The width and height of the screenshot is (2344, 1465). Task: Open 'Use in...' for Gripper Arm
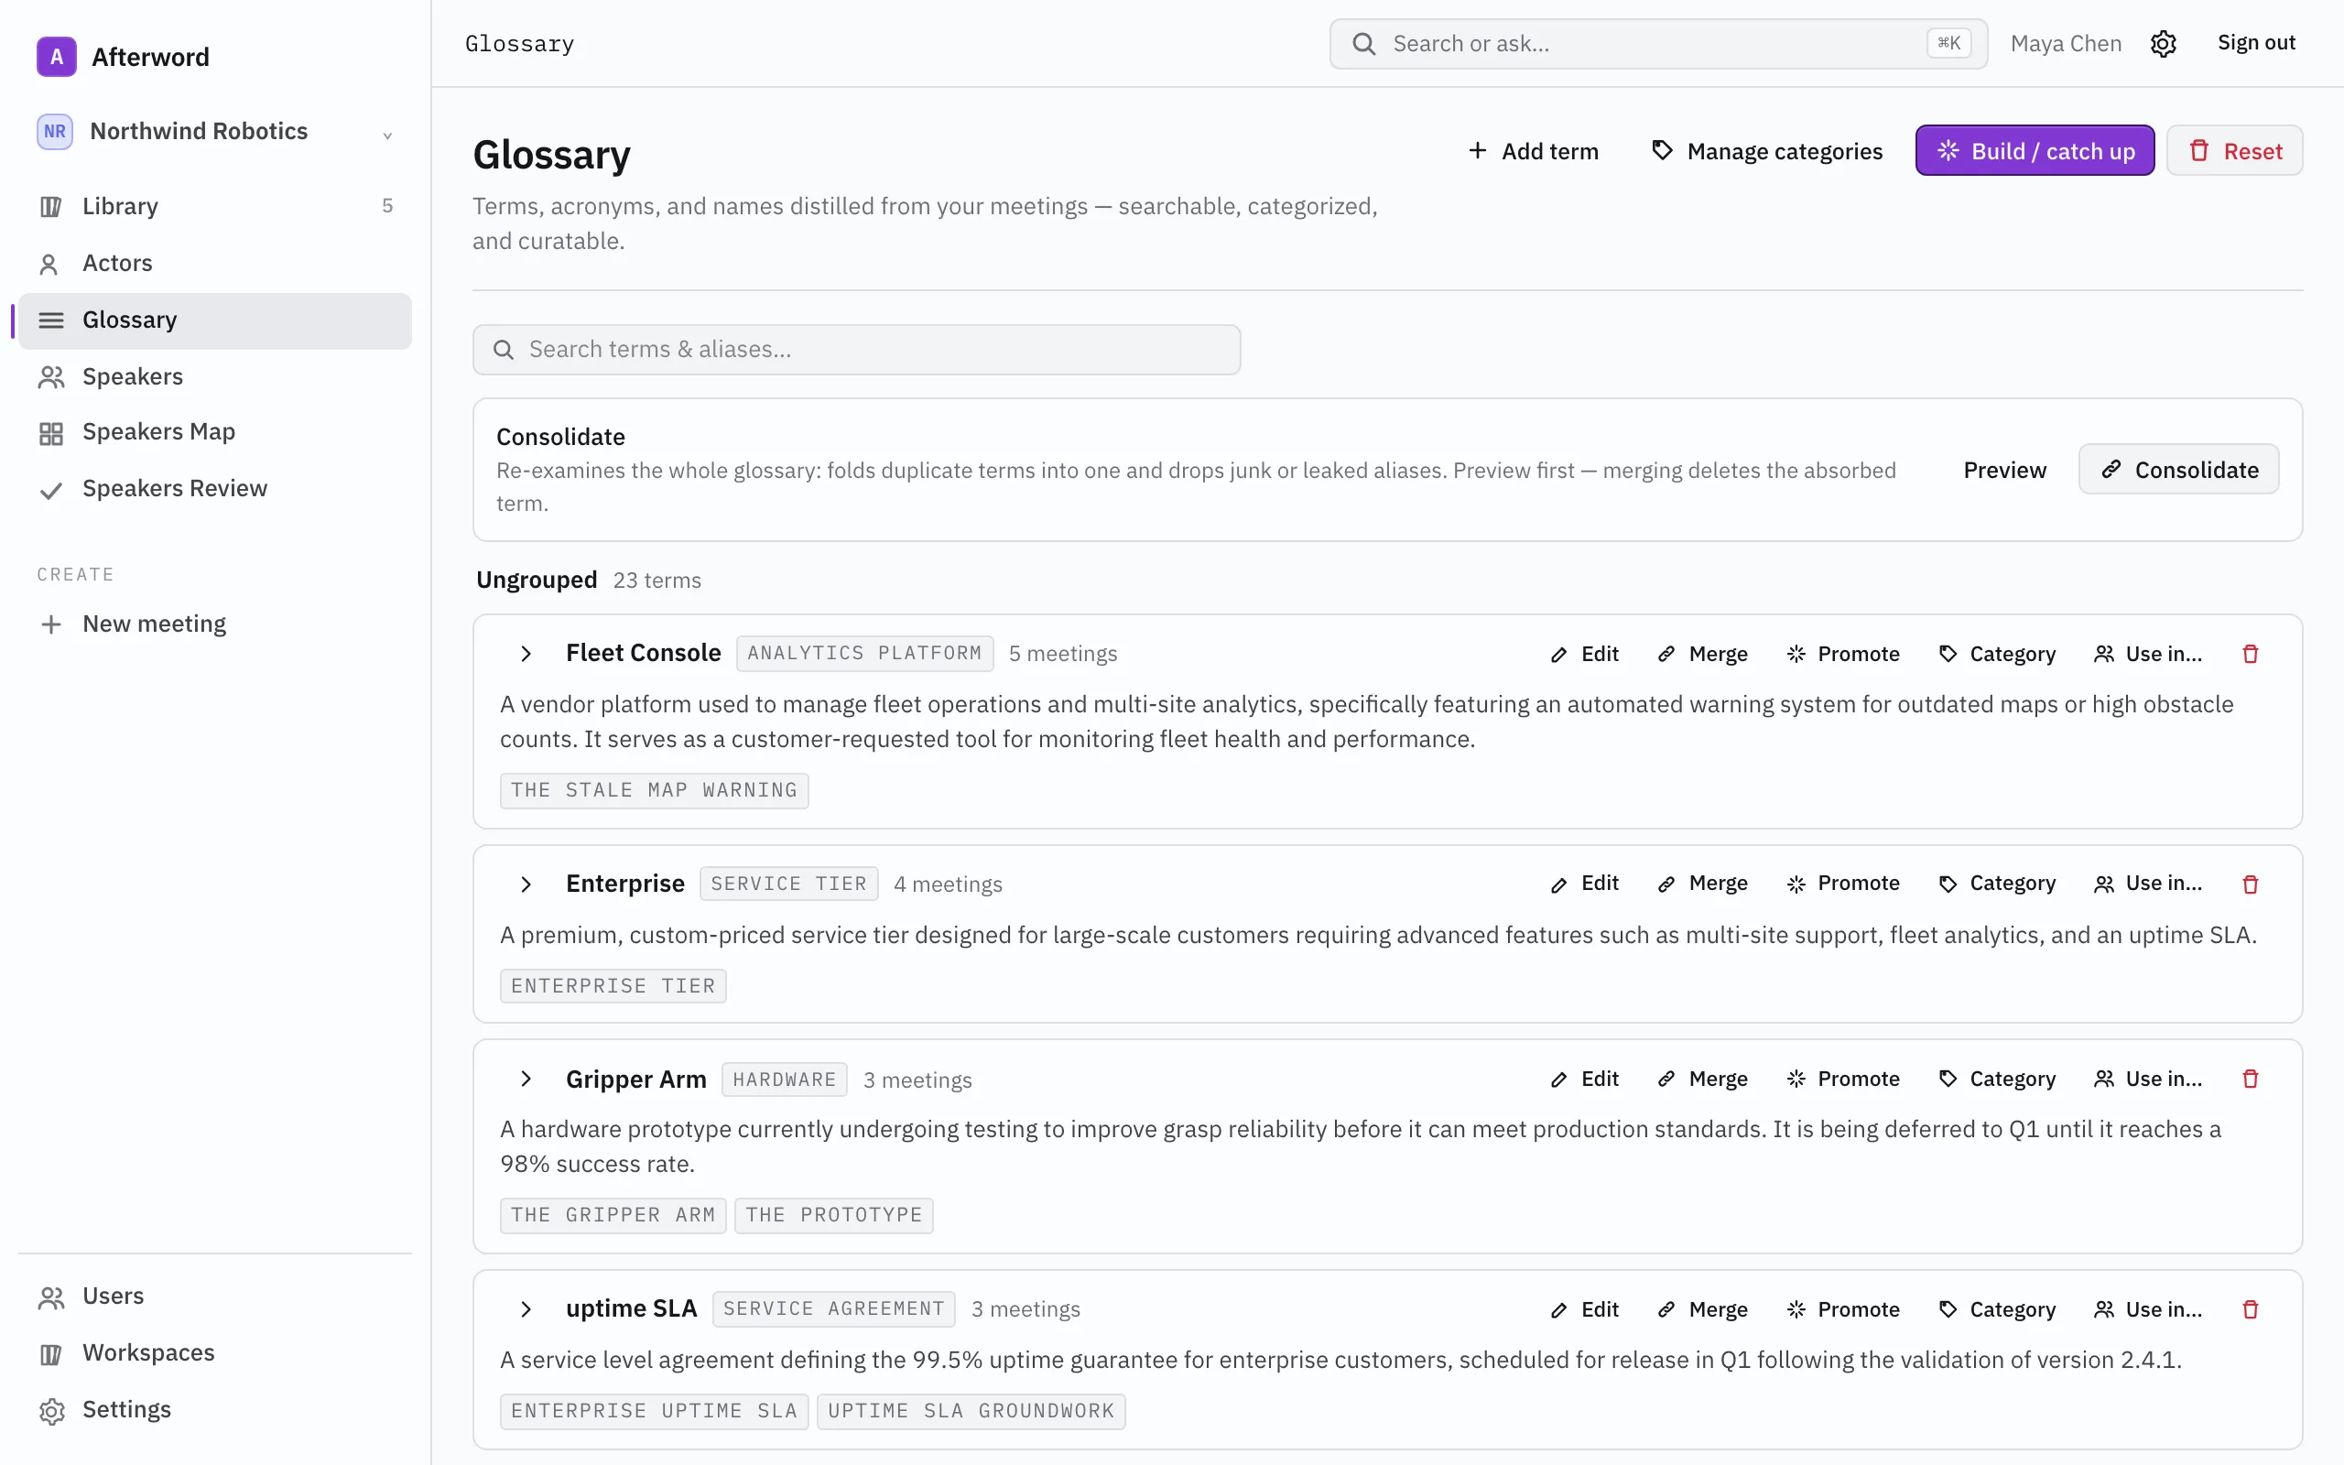[x=2148, y=1079]
